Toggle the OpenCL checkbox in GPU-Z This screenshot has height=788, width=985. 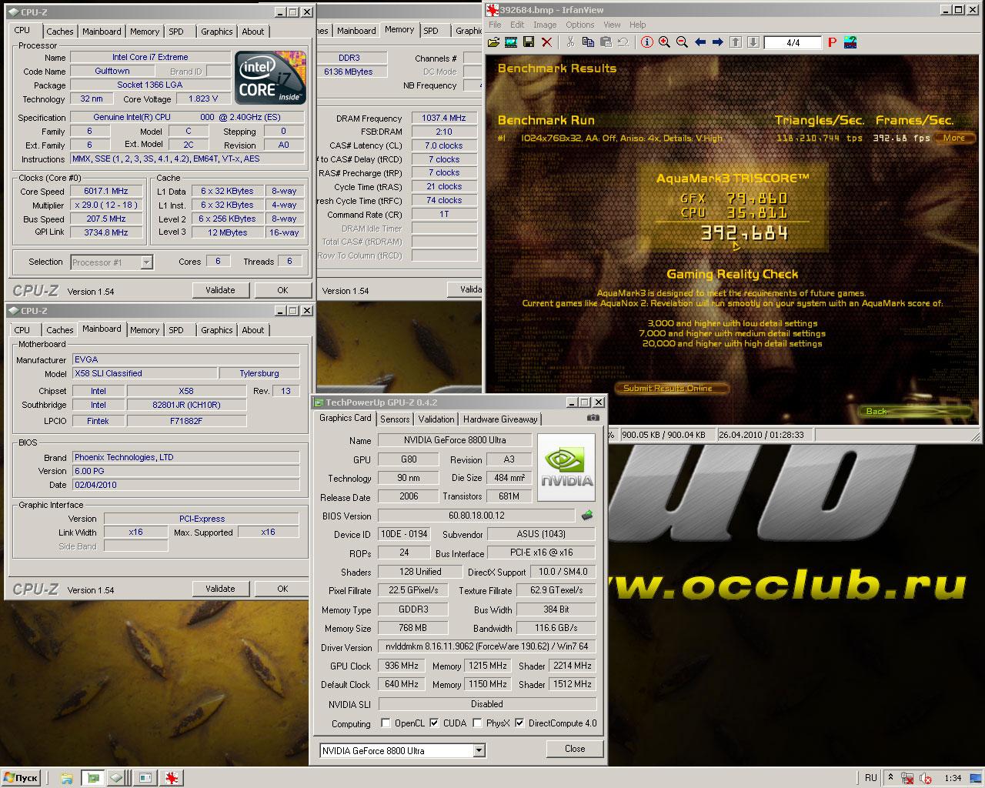(x=386, y=723)
